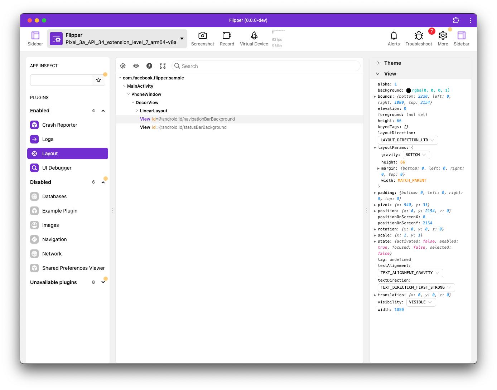
Task: Expand the Theme section in the inspector
Action: [x=378, y=63]
